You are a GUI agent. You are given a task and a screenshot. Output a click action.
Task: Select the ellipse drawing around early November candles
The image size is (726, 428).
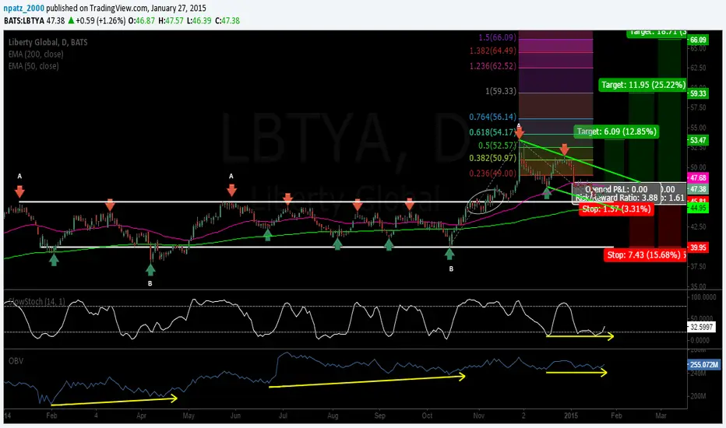[485, 201]
